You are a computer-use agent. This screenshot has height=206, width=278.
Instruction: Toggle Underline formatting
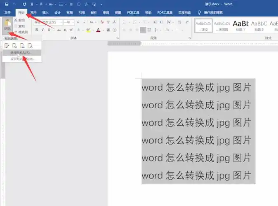pyautogui.click(x=49, y=30)
